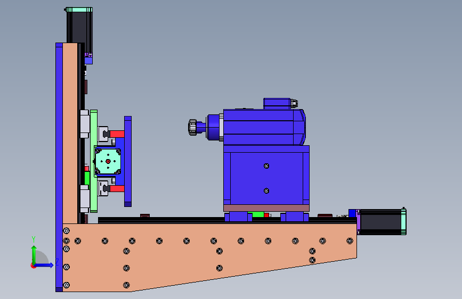Pick the knurled collet nut on the spindle nose
The height and width of the screenshot is (299, 462).
[192, 127]
